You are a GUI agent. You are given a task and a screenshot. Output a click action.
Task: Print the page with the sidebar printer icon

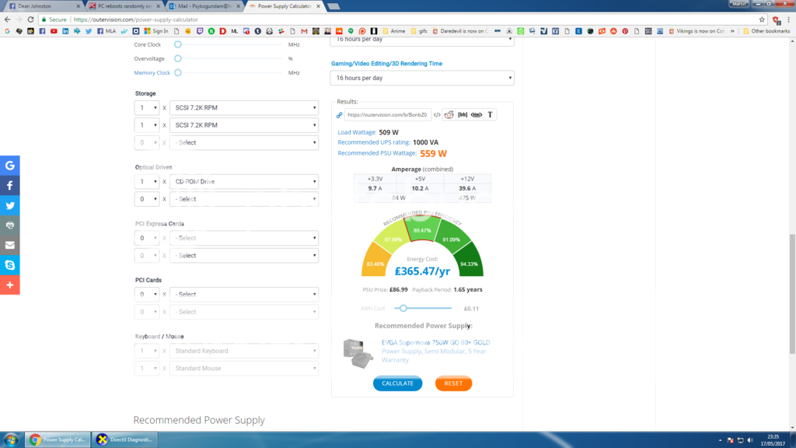click(10, 225)
